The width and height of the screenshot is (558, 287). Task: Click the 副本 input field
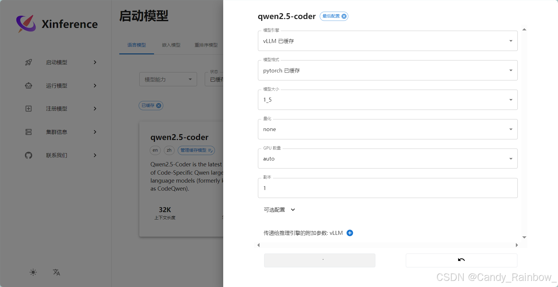pyautogui.click(x=388, y=188)
